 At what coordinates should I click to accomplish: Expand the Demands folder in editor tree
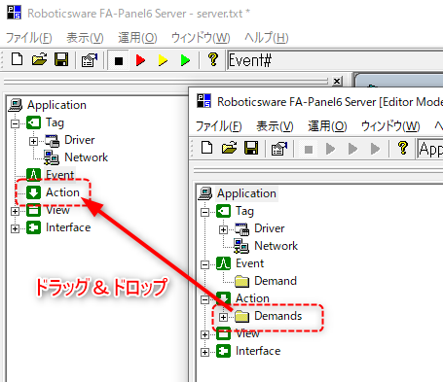click(223, 317)
